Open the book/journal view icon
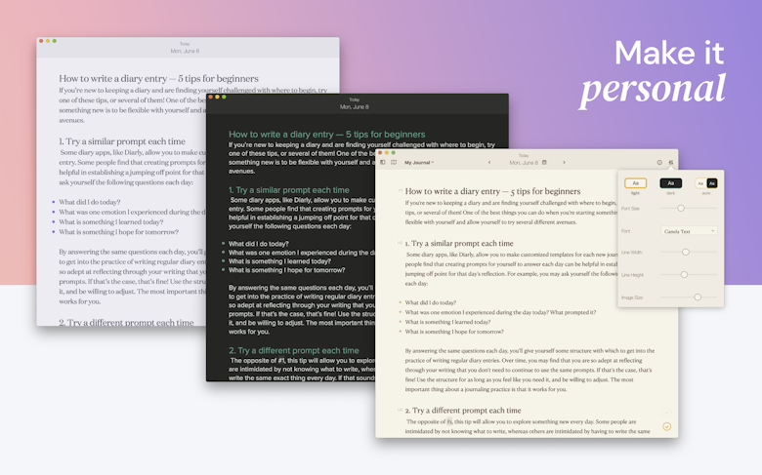762x475 pixels. point(394,163)
